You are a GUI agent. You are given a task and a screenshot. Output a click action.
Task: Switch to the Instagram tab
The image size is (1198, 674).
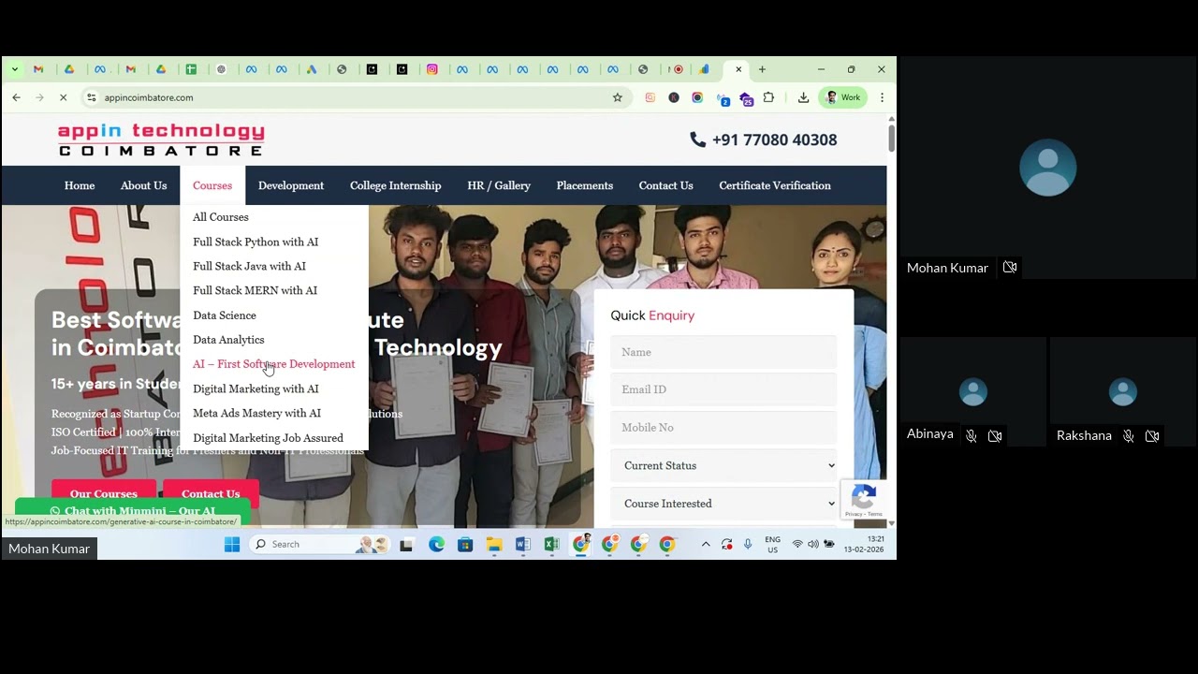click(432, 69)
